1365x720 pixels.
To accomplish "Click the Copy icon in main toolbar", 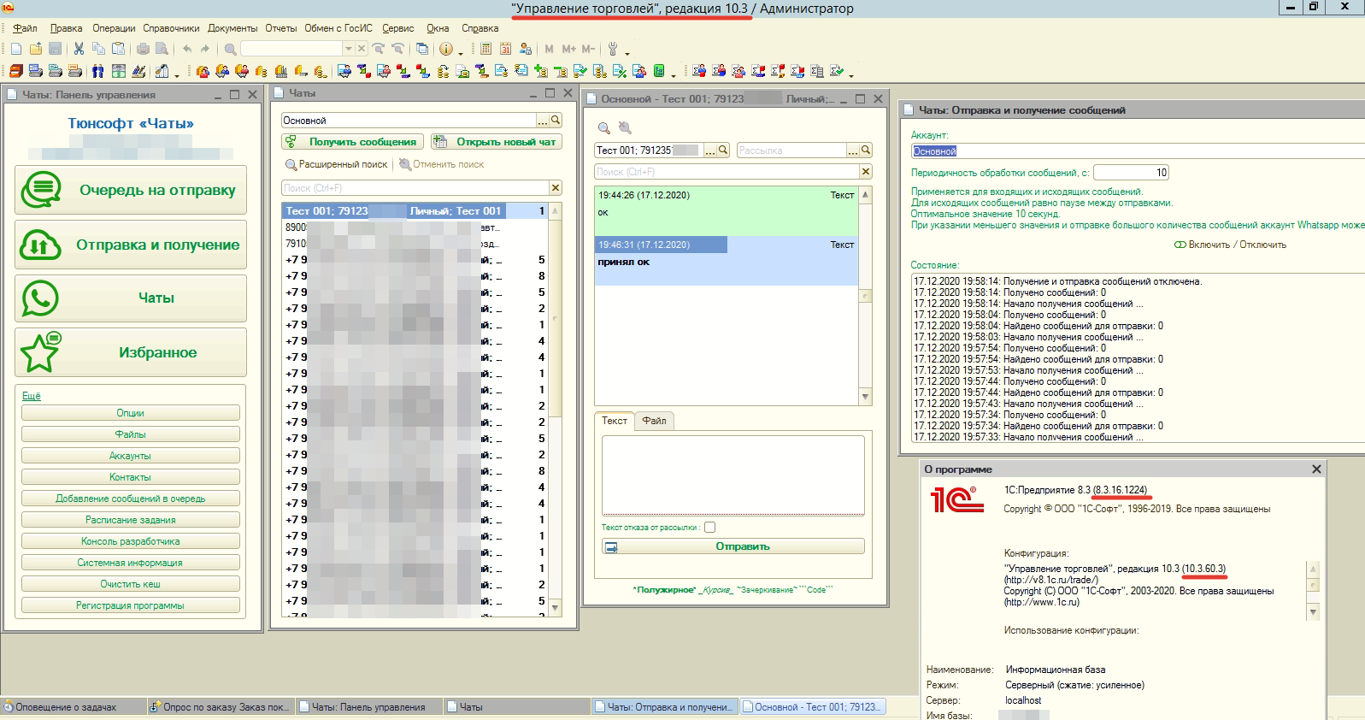I will click(98, 49).
